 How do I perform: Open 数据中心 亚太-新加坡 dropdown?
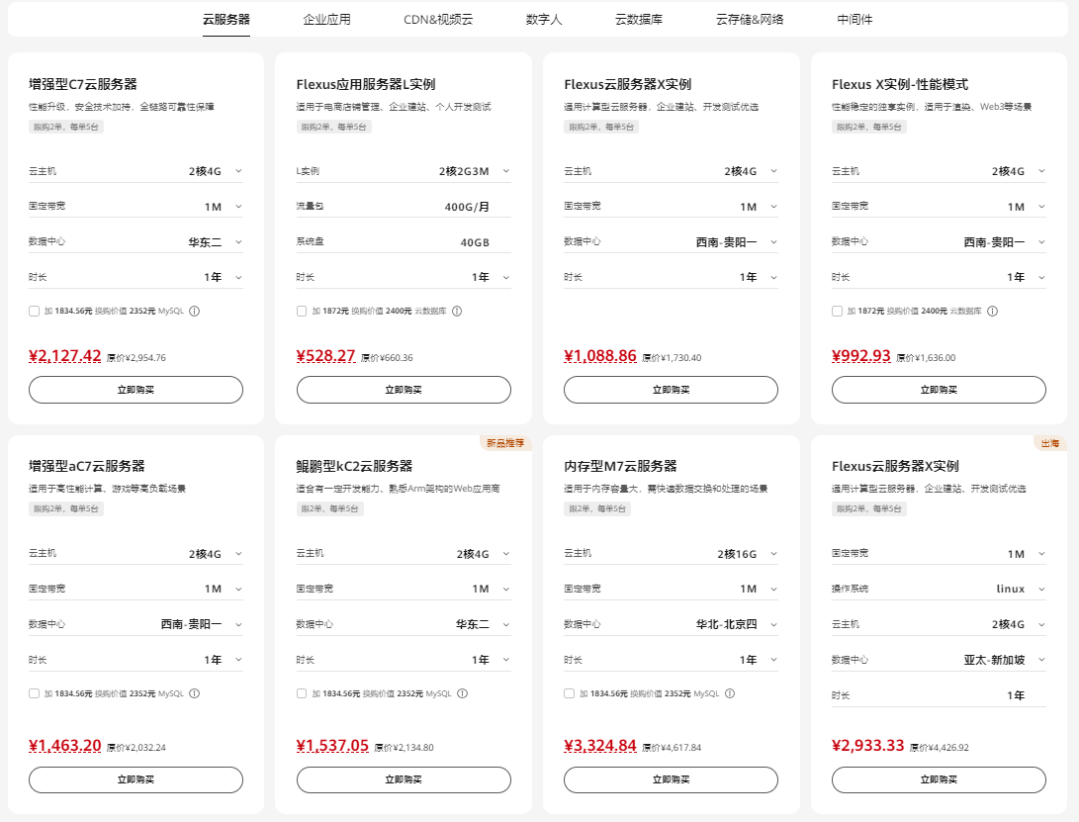(x=939, y=660)
